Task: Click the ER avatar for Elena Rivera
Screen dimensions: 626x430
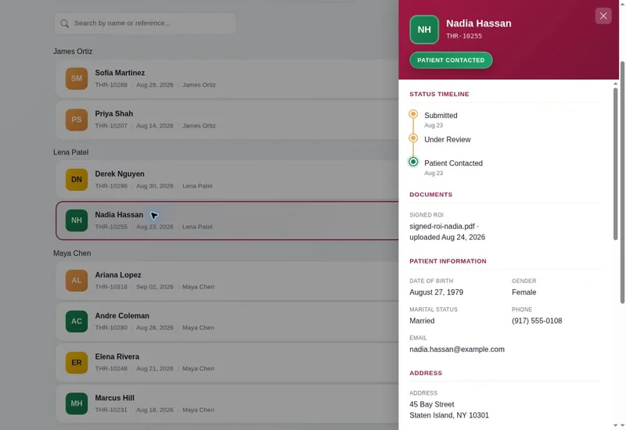Action: coord(77,363)
